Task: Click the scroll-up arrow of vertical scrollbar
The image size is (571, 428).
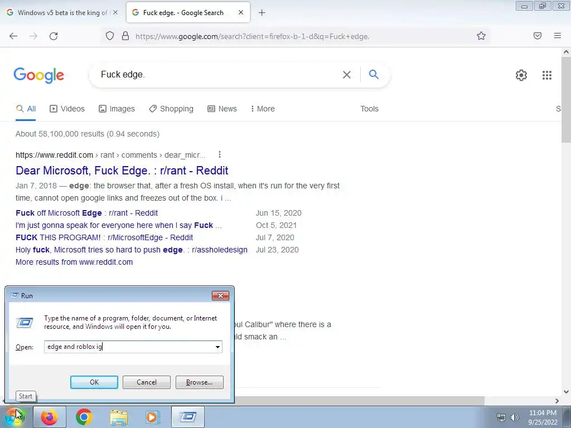Action: 567,52
